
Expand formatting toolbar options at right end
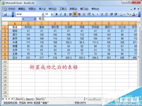coord(139,14)
